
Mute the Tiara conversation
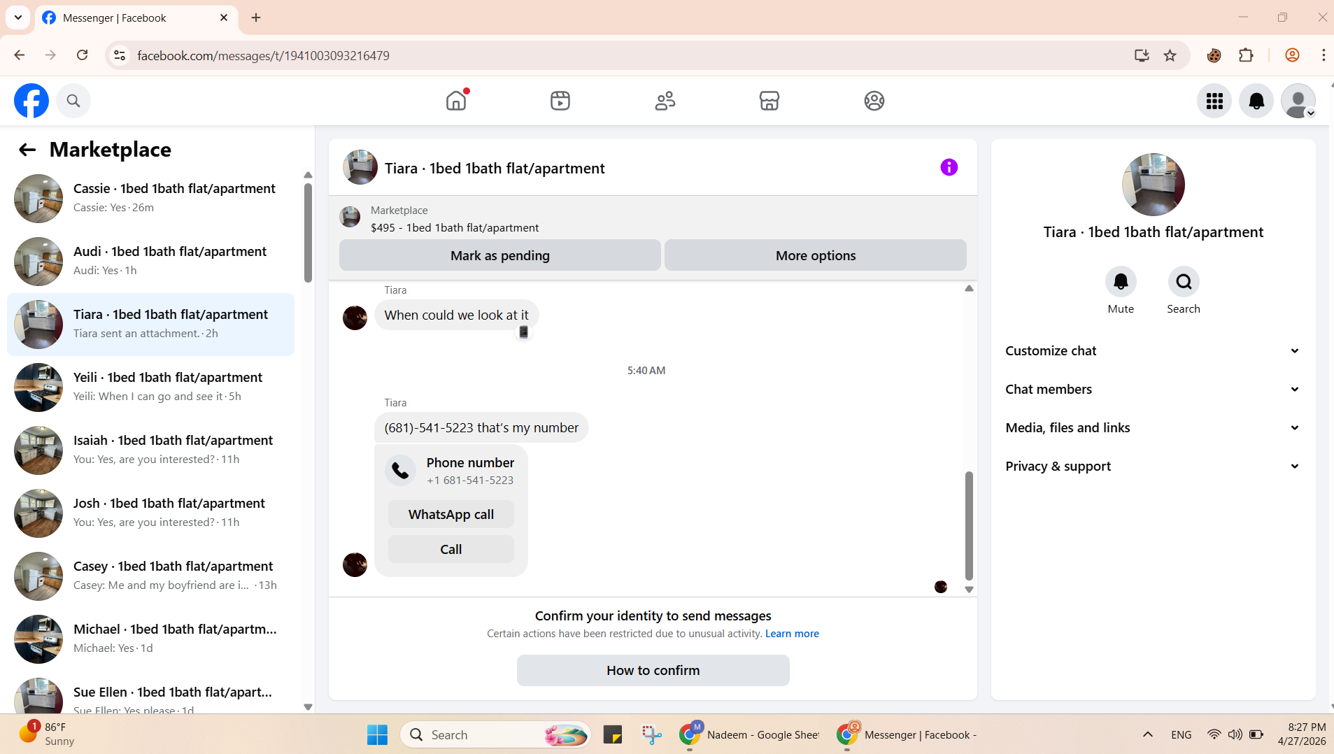(x=1121, y=282)
